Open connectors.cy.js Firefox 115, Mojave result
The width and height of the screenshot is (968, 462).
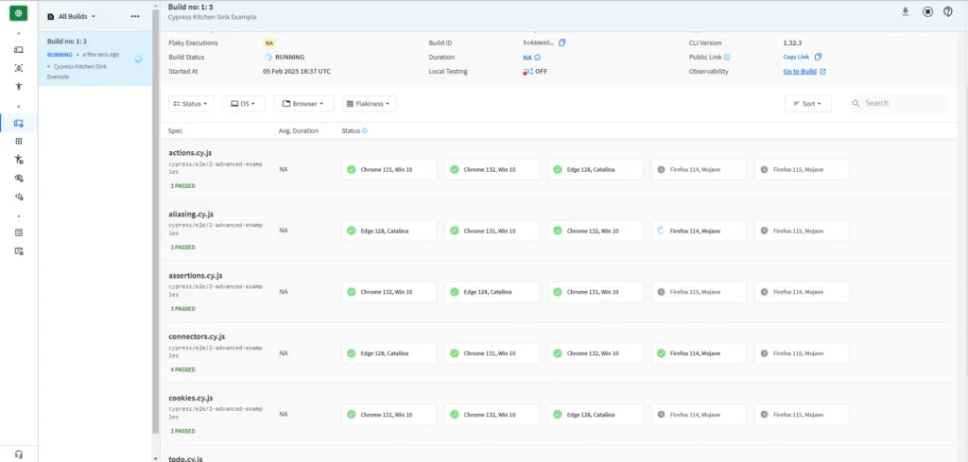click(802, 353)
